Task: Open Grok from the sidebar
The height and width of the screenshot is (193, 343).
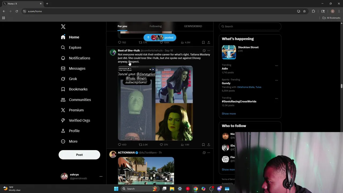Action: click(x=69, y=79)
